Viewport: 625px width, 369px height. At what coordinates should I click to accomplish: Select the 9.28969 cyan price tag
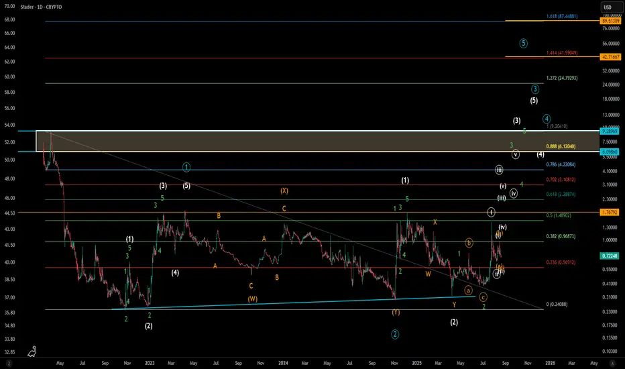610,131
